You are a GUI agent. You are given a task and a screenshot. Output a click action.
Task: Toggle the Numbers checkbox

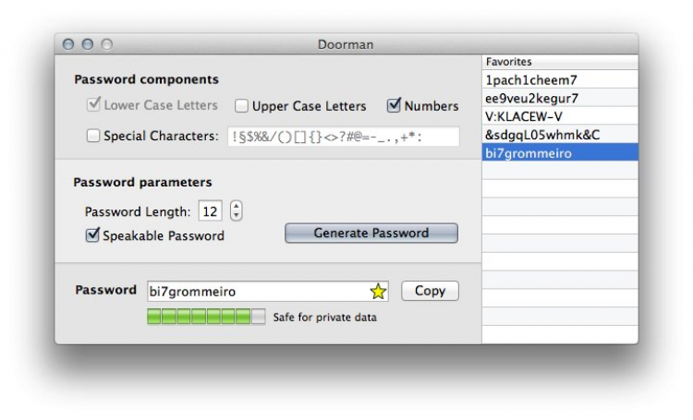[395, 105]
